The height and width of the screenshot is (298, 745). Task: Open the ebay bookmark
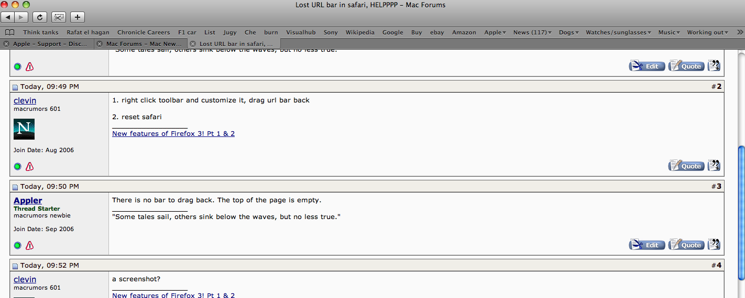coord(437,32)
